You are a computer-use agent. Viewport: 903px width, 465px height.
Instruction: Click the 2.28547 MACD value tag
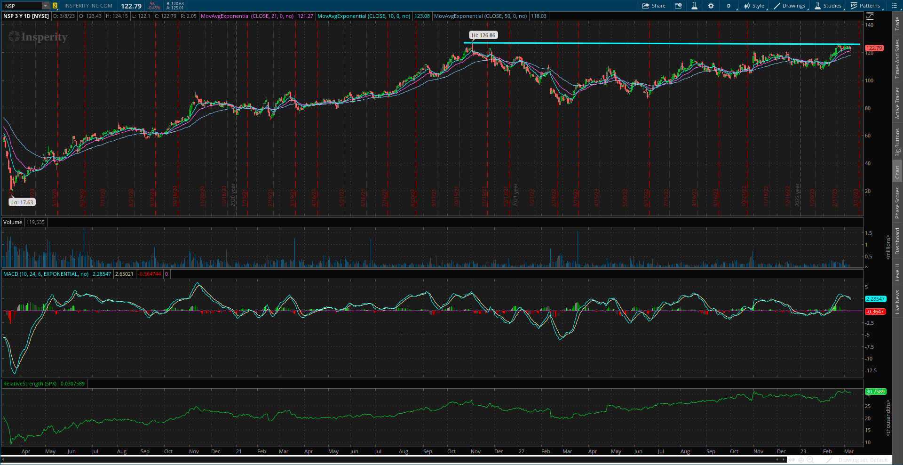(x=876, y=299)
